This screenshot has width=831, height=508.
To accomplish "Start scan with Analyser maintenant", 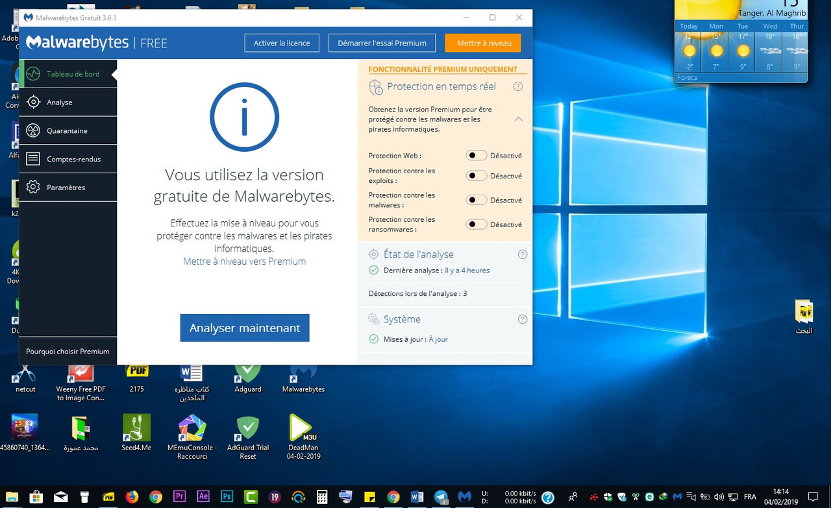I will [245, 328].
